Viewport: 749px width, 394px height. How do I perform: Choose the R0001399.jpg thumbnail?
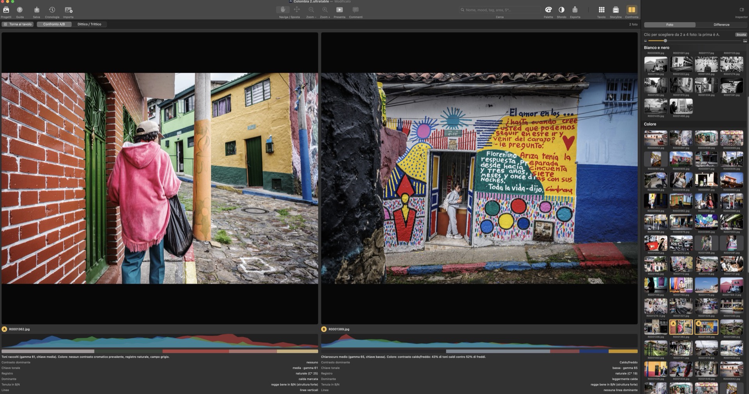click(x=731, y=327)
